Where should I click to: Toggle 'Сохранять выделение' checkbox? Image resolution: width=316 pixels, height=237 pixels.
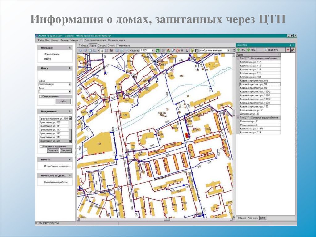pos(40,146)
